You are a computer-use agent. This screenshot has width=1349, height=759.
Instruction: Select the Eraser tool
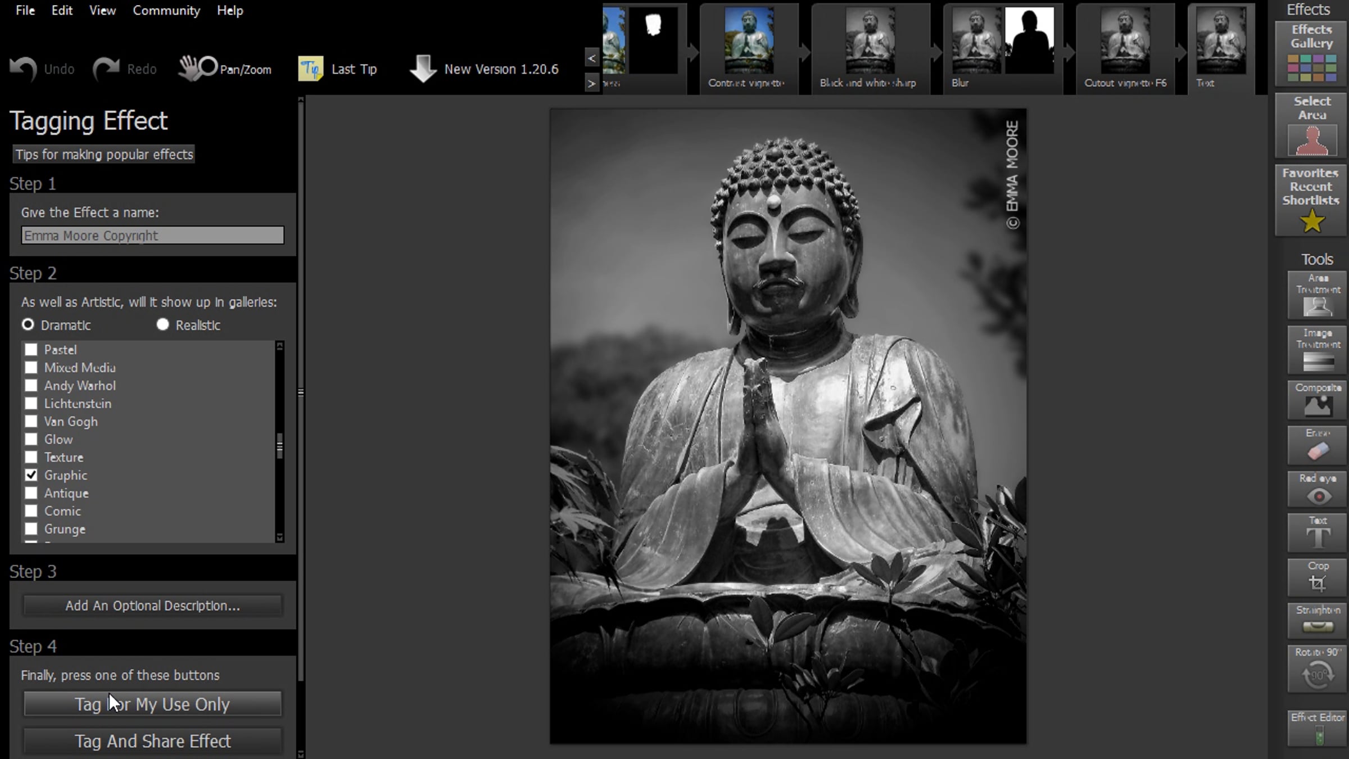pos(1318,445)
